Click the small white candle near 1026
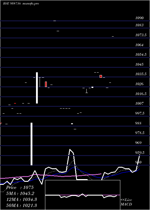 click(x=92, y=87)
